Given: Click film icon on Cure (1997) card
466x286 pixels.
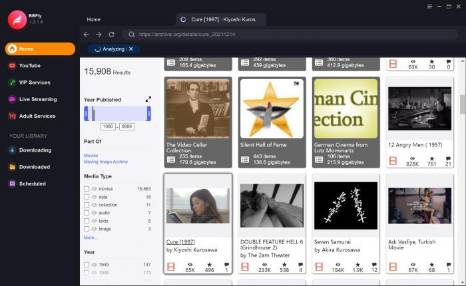Looking at the screenshot, I should pyautogui.click(x=171, y=267).
